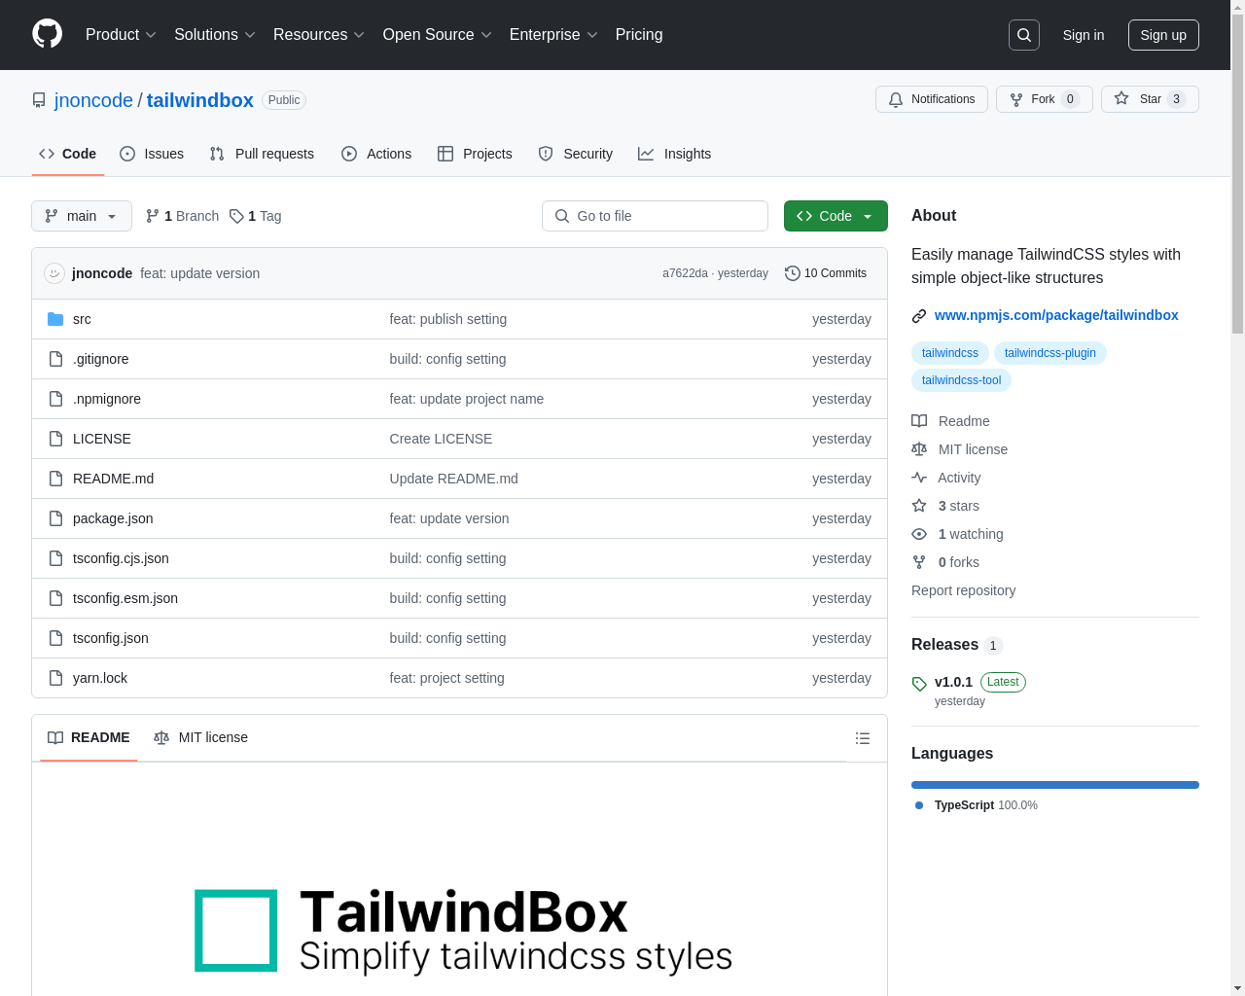Open the README outline list icon
The image size is (1245, 996).
(x=863, y=738)
